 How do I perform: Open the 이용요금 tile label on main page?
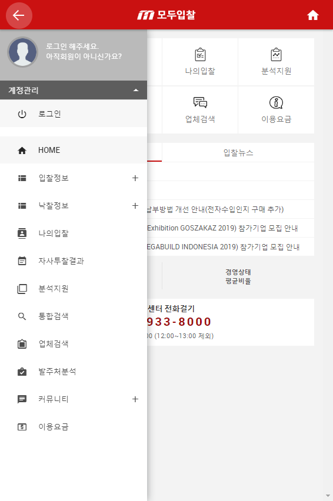coord(277,119)
